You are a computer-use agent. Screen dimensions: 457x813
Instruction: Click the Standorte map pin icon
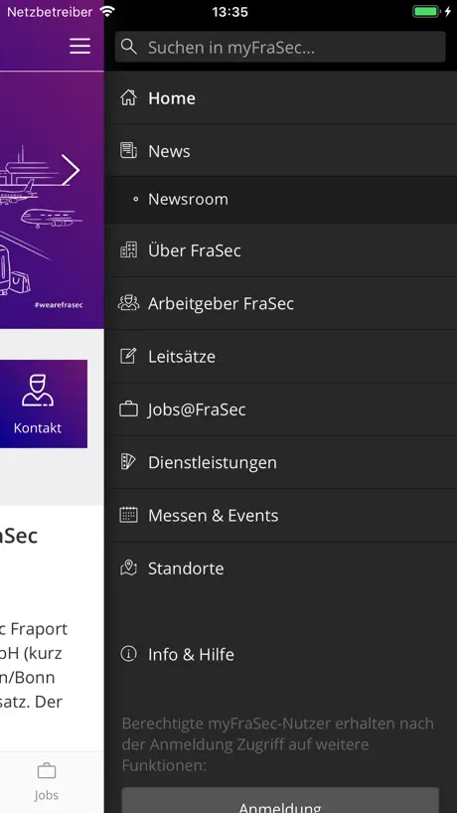coord(128,568)
